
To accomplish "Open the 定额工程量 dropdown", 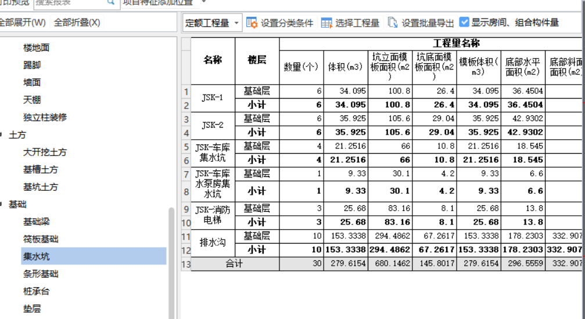I will pyautogui.click(x=212, y=23).
